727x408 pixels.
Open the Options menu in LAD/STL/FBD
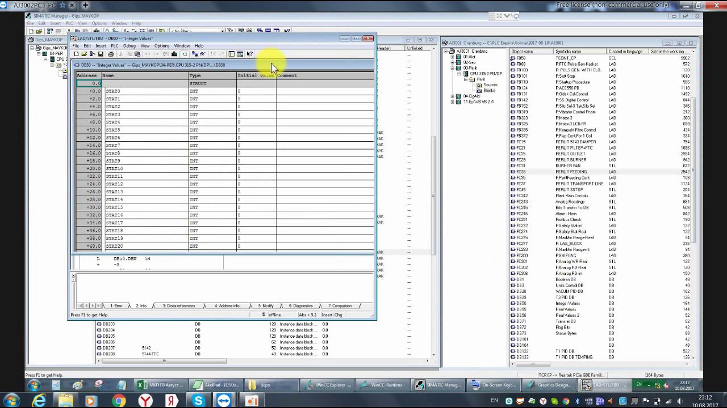(x=162, y=46)
